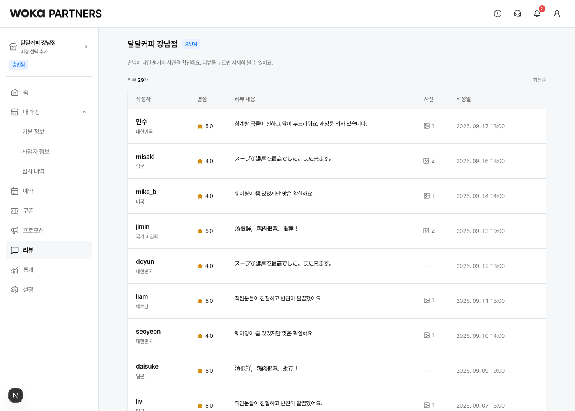This screenshot has width=575, height=411.
Task: Click the home icon in sidebar
Action: pyautogui.click(x=15, y=92)
